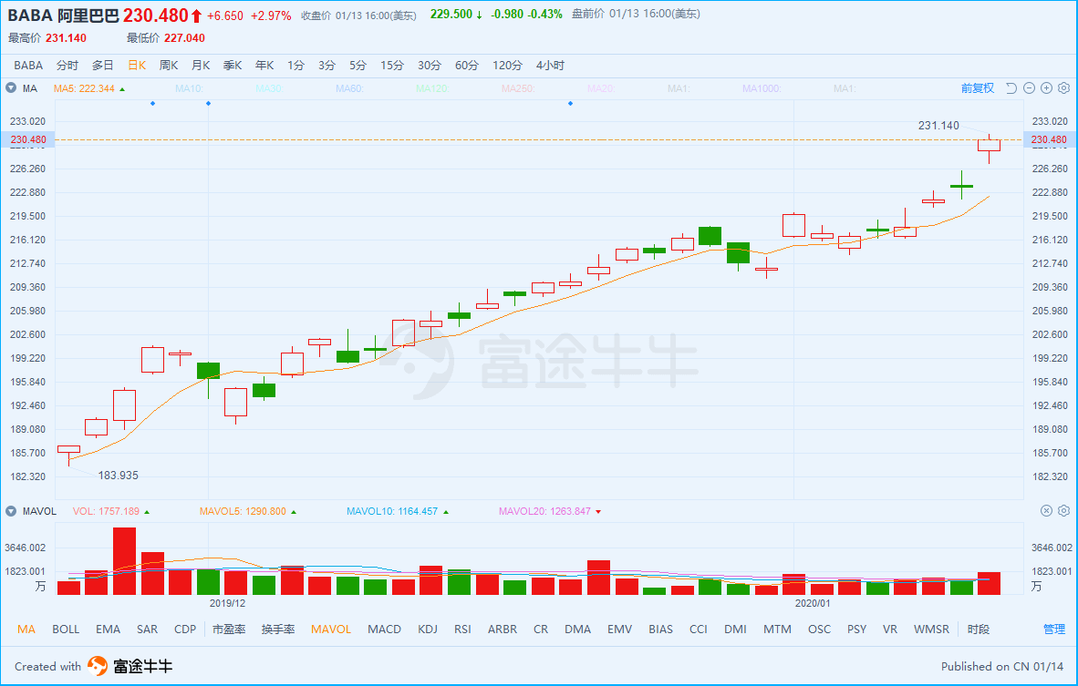Viewport: 1078px width, 686px height.
Task: Open the 管理 indicator management link
Action: tap(1054, 629)
